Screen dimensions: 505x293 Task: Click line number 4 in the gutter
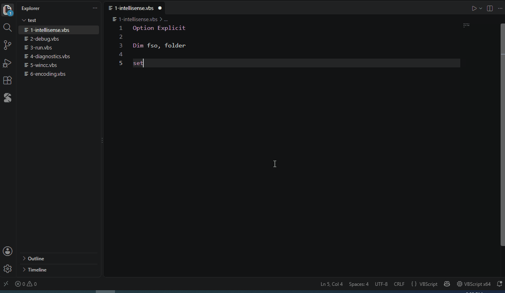121,54
